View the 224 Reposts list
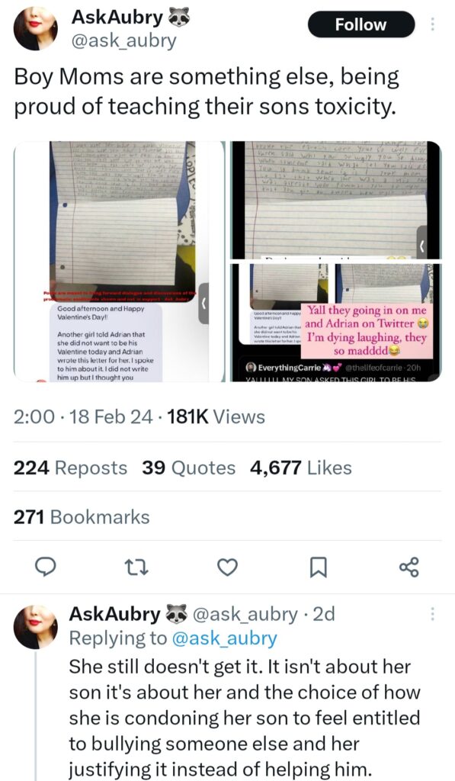455x781 pixels. pos(70,468)
